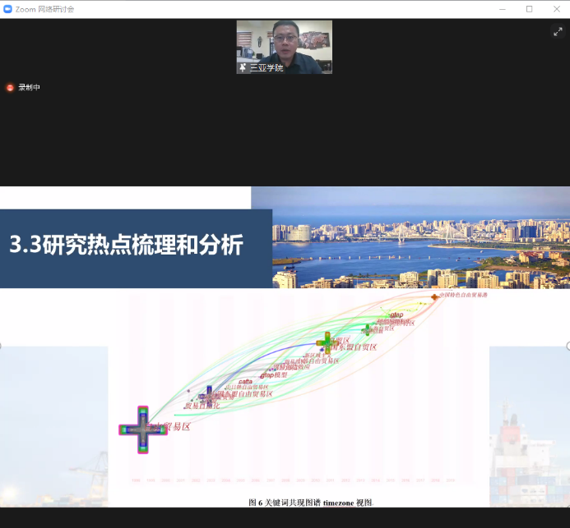This screenshot has width=570, height=528.
Task: Click the Zoom logo in the title bar
Action: click(7, 9)
